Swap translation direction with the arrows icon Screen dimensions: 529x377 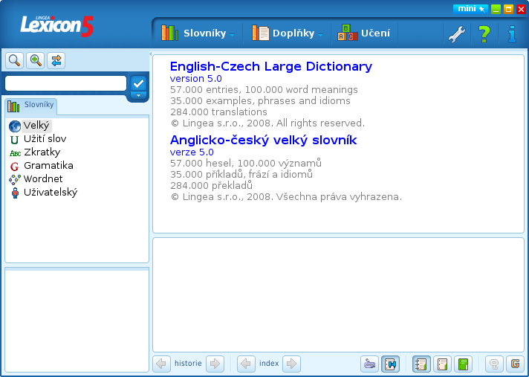(x=56, y=60)
